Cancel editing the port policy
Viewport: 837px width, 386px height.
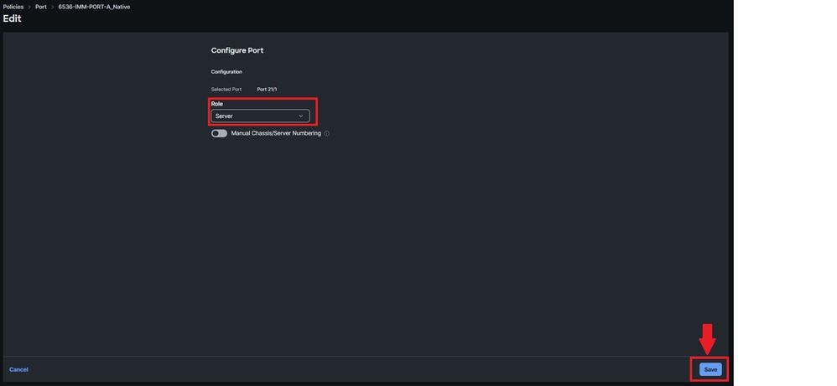pyautogui.click(x=18, y=369)
